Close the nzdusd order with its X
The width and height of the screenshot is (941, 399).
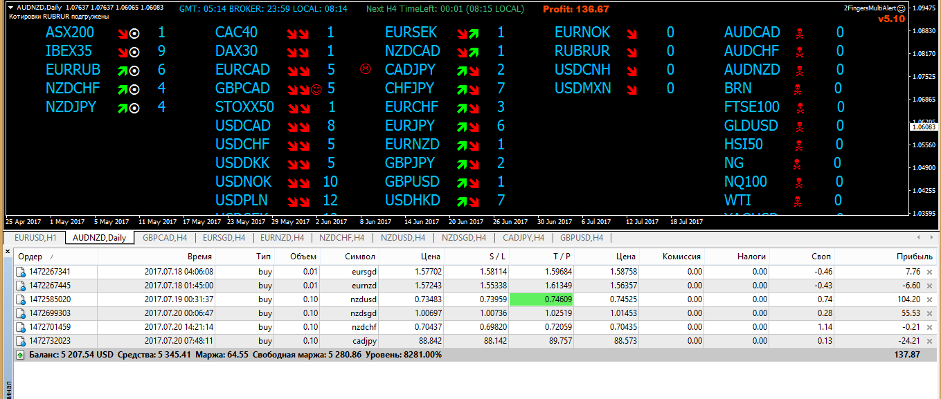tap(930, 299)
